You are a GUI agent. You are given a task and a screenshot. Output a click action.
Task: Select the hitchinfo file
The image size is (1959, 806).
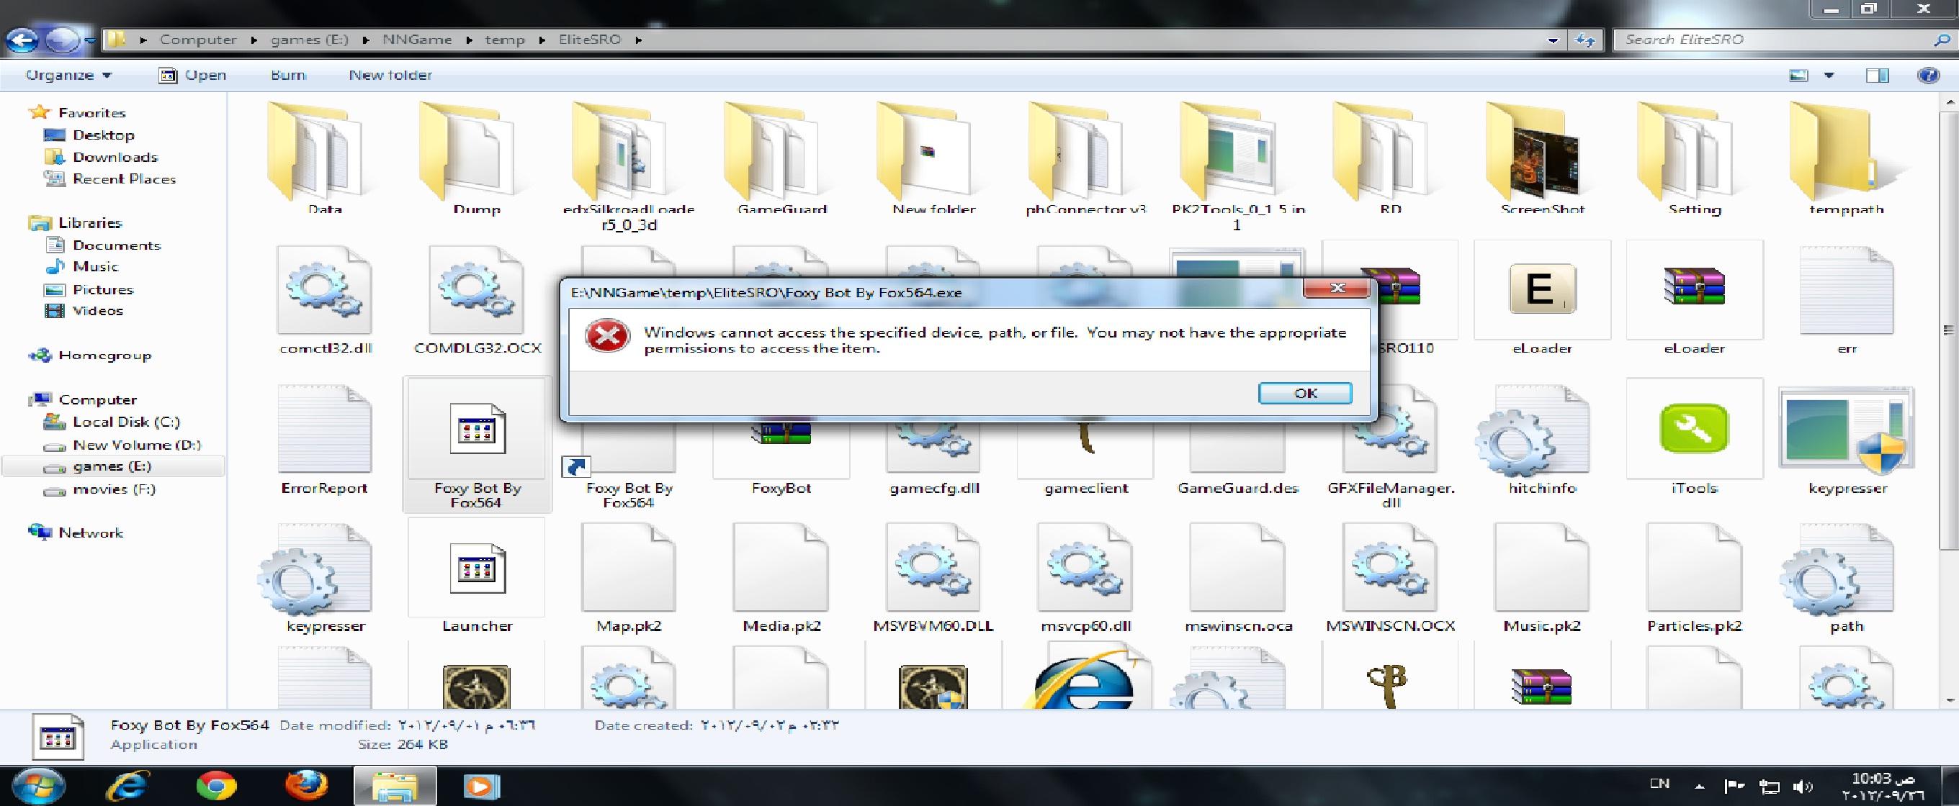pyautogui.click(x=1541, y=440)
